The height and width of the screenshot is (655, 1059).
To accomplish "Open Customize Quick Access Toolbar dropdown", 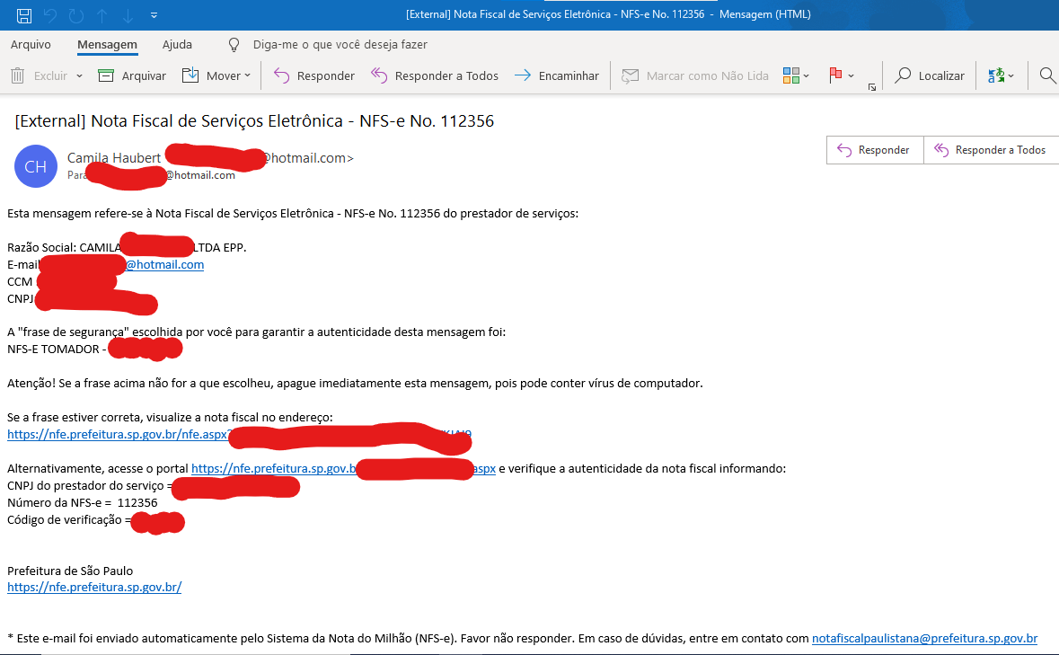I will pos(154,15).
